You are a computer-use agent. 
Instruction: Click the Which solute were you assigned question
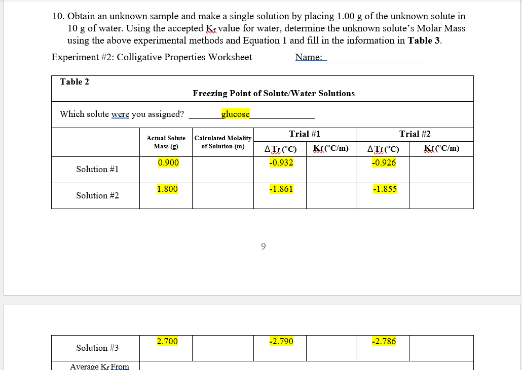pos(122,114)
